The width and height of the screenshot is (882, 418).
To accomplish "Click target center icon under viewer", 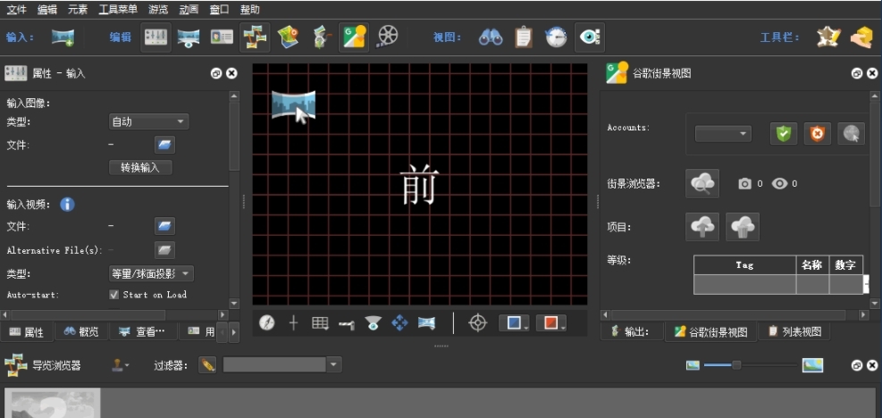I will point(477,323).
